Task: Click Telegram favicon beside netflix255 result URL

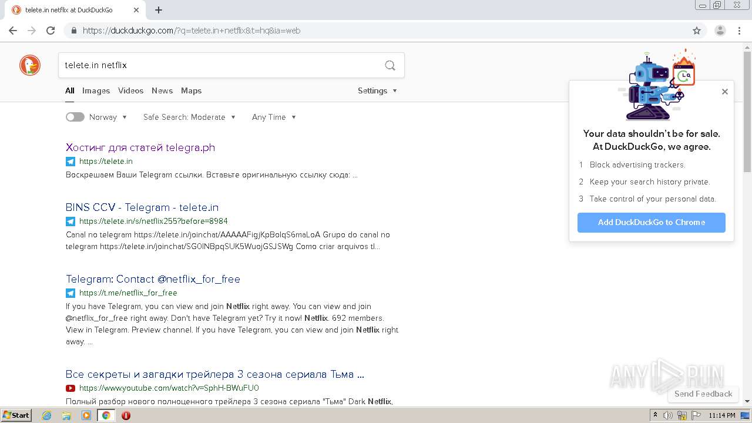Action: pyautogui.click(x=70, y=221)
